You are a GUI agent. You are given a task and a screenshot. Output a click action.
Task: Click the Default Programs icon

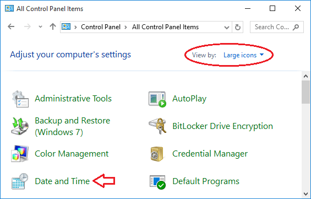157,182
